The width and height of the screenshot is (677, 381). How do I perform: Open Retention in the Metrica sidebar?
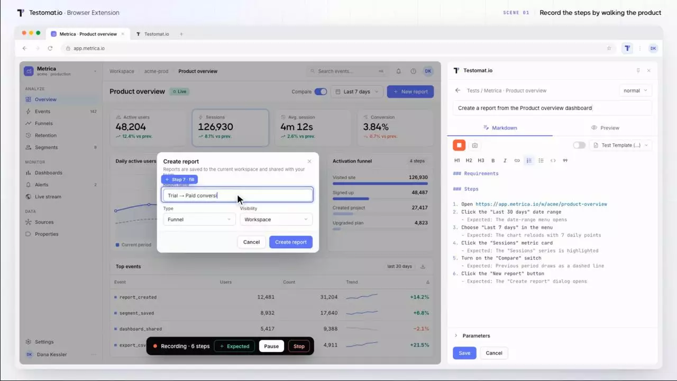(61, 135)
